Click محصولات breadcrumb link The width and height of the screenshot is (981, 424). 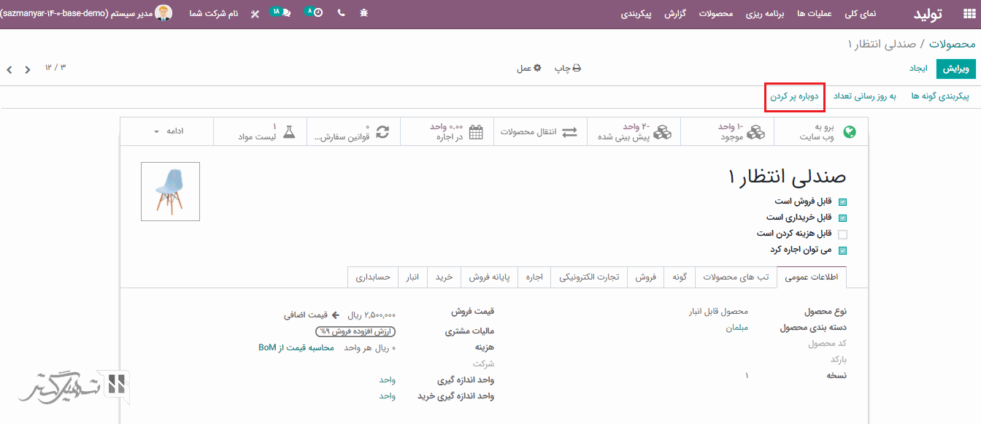[952, 44]
